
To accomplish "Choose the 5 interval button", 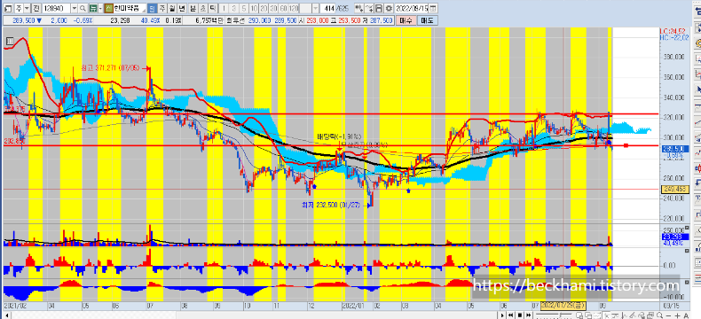I will (x=244, y=9).
